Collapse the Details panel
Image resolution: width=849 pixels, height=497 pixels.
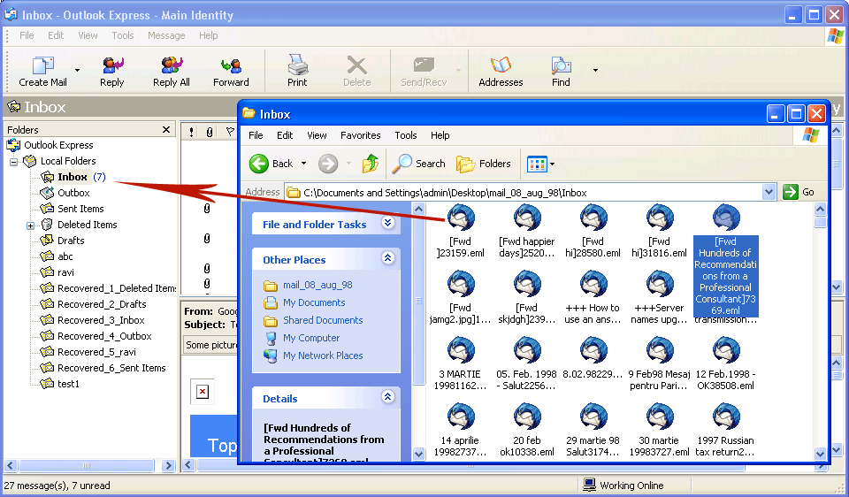(387, 396)
